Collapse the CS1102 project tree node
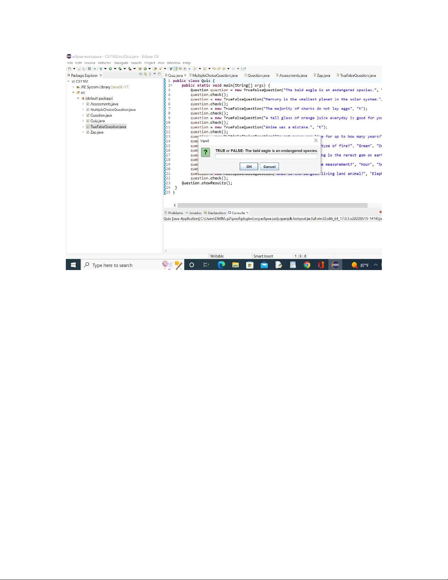 68,81
